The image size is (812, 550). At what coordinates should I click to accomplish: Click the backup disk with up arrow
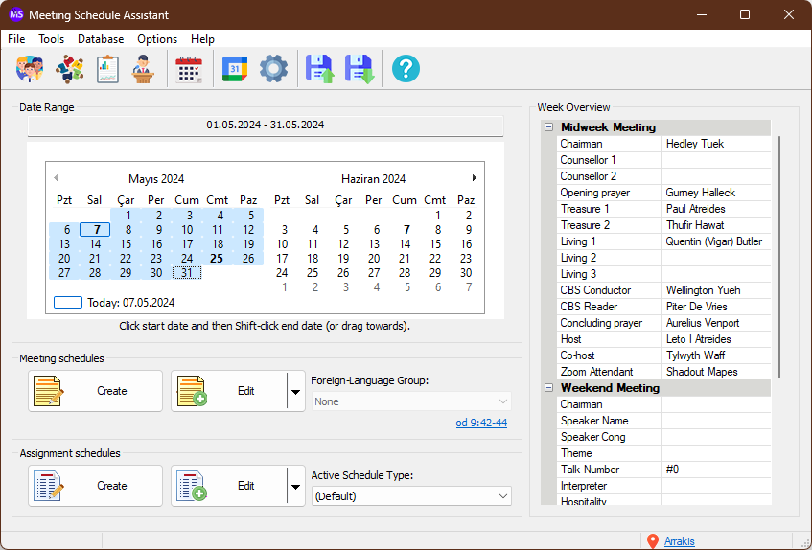[319, 69]
